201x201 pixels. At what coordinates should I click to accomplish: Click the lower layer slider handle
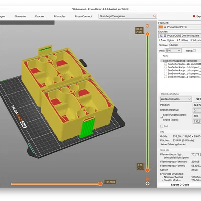tap(147, 170)
